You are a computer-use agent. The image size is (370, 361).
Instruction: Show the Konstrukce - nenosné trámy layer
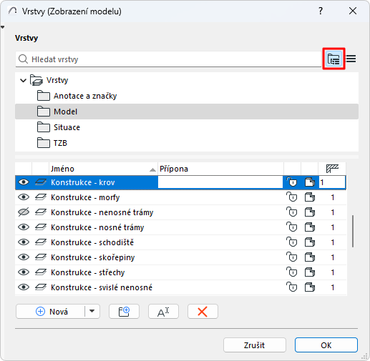click(x=24, y=212)
